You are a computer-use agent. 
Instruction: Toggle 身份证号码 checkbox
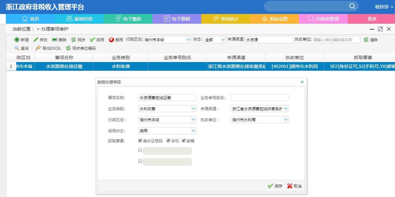point(140,140)
